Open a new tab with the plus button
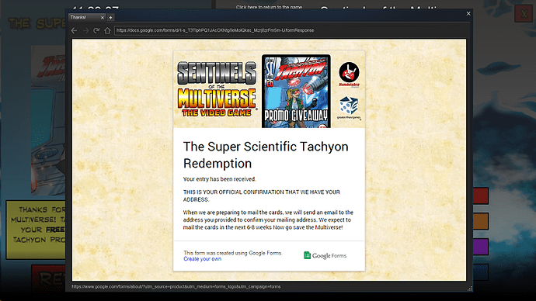 pyautogui.click(x=110, y=17)
